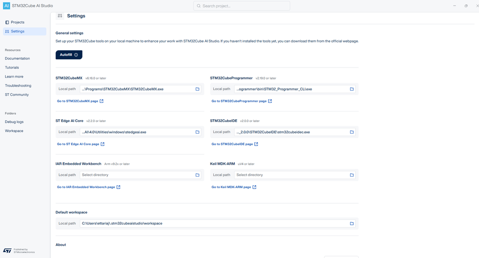Click the info icon on Autofill button

[x=76, y=55]
